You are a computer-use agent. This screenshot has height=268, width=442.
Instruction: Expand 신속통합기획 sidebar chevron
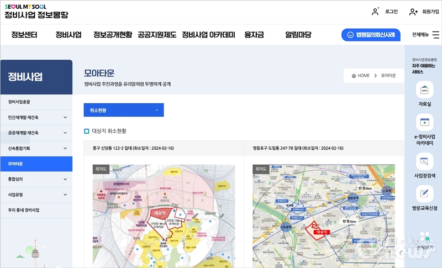click(x=65, y=148)
